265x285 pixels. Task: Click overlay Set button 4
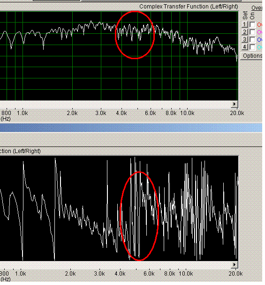245,47
